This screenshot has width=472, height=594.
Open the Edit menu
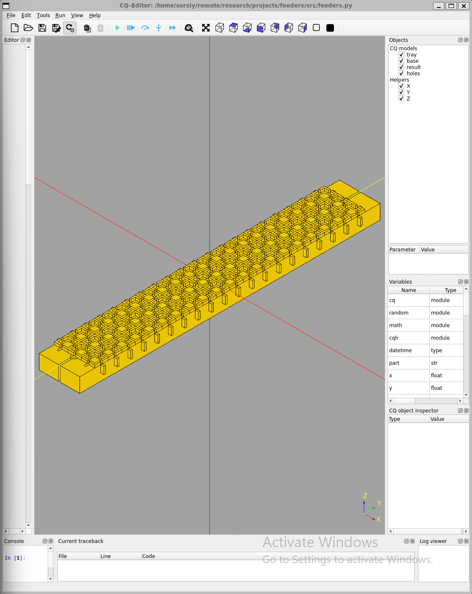coord(26,15)
